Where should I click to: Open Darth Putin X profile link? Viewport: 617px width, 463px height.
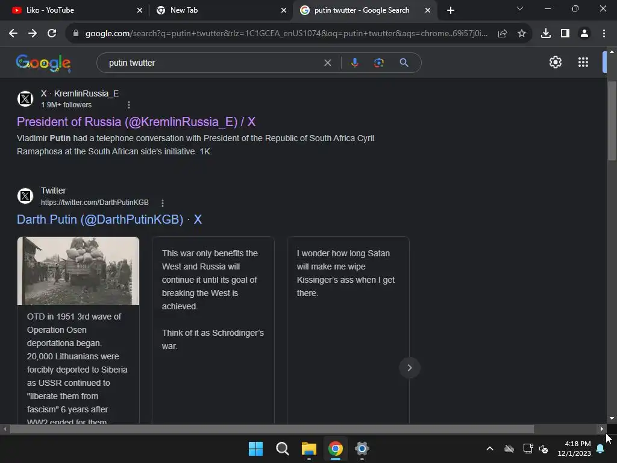(x=110, y=219)
